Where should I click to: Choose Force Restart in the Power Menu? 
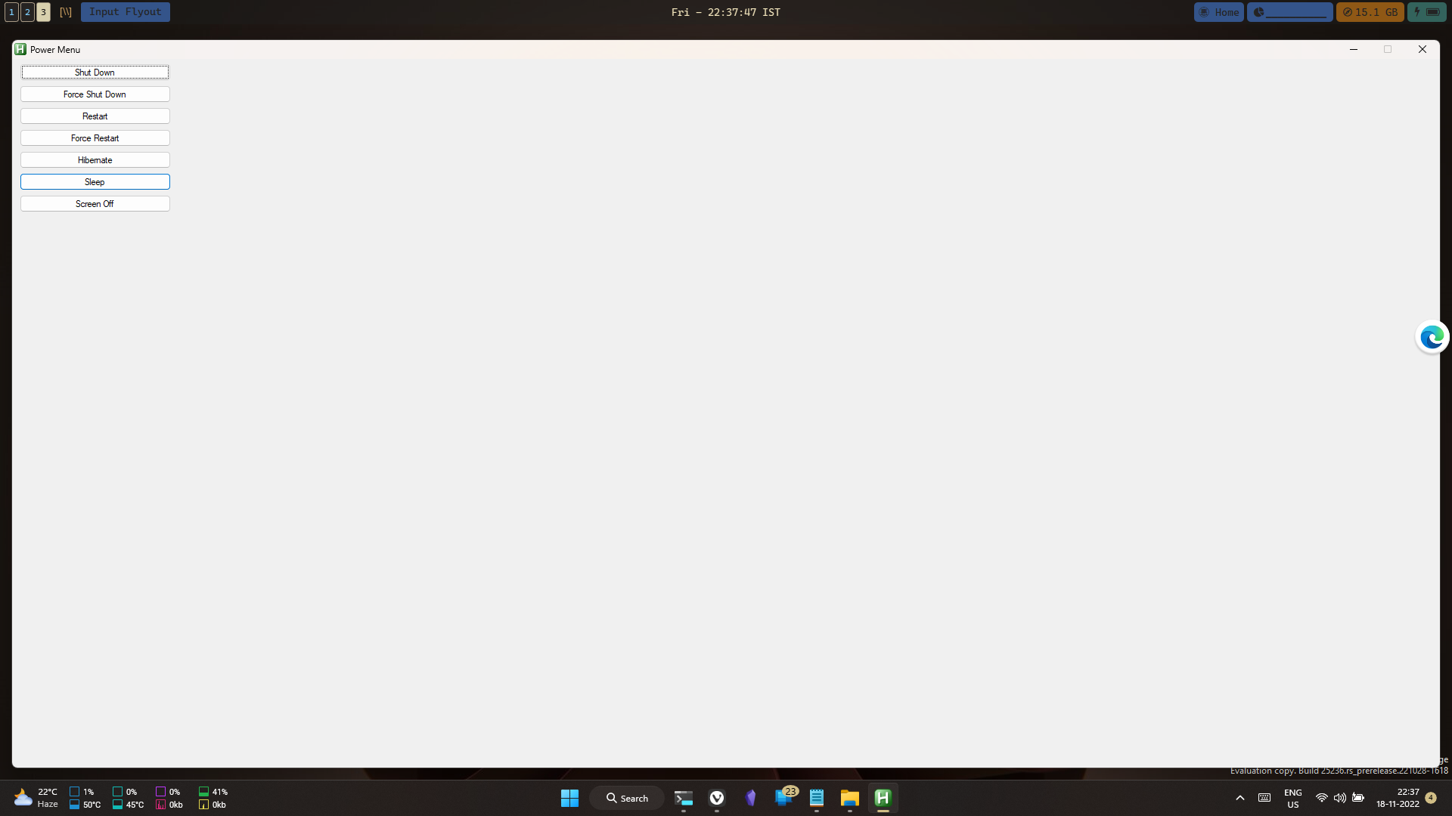[95, 138]
